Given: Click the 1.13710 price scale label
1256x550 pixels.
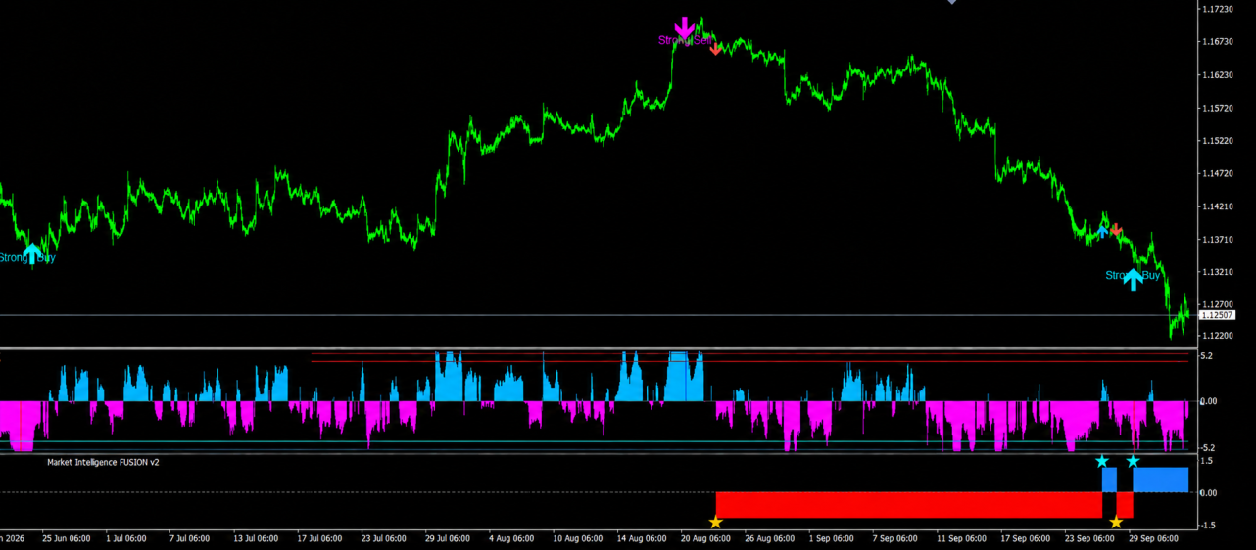Looking at the screenshot, I should [1218, 240].
